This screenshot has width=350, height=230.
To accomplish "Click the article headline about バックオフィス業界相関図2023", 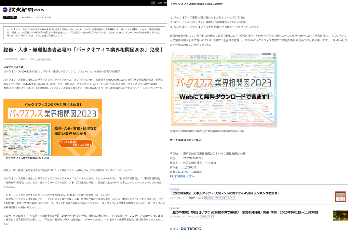I will [83, 50].
